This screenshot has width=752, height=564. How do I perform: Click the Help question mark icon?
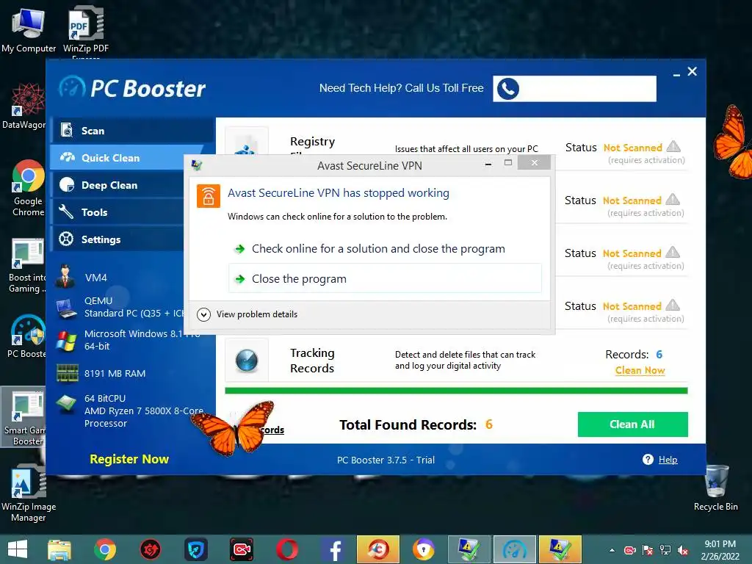[x=648, y=460]
